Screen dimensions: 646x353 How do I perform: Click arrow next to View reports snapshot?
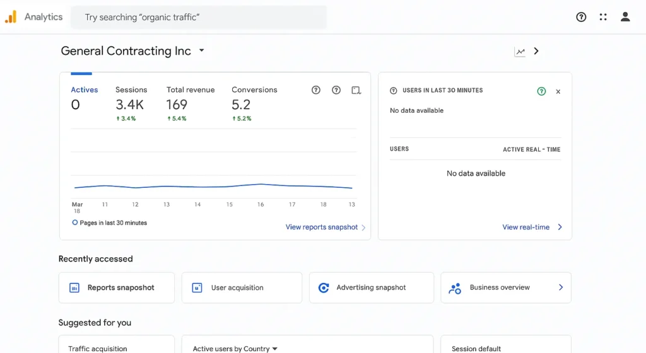pos(363,228)
